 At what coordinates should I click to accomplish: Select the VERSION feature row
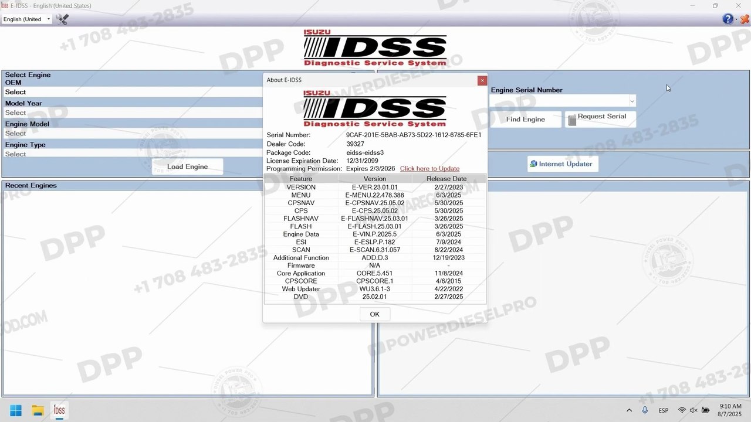375,188
